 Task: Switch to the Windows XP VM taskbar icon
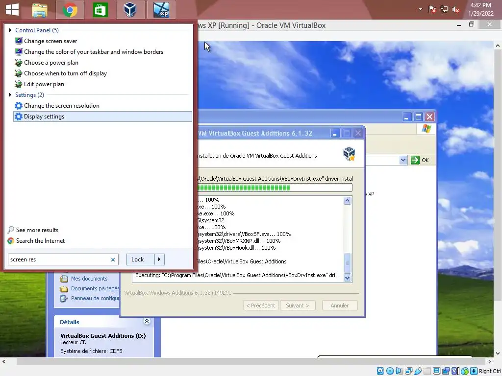coord(161,10)
